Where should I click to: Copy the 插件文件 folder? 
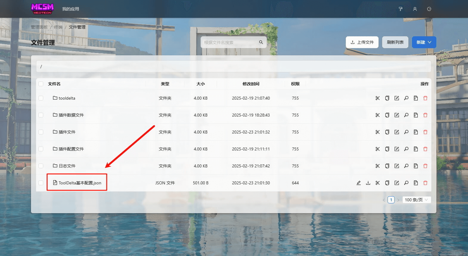pos(387,132)
